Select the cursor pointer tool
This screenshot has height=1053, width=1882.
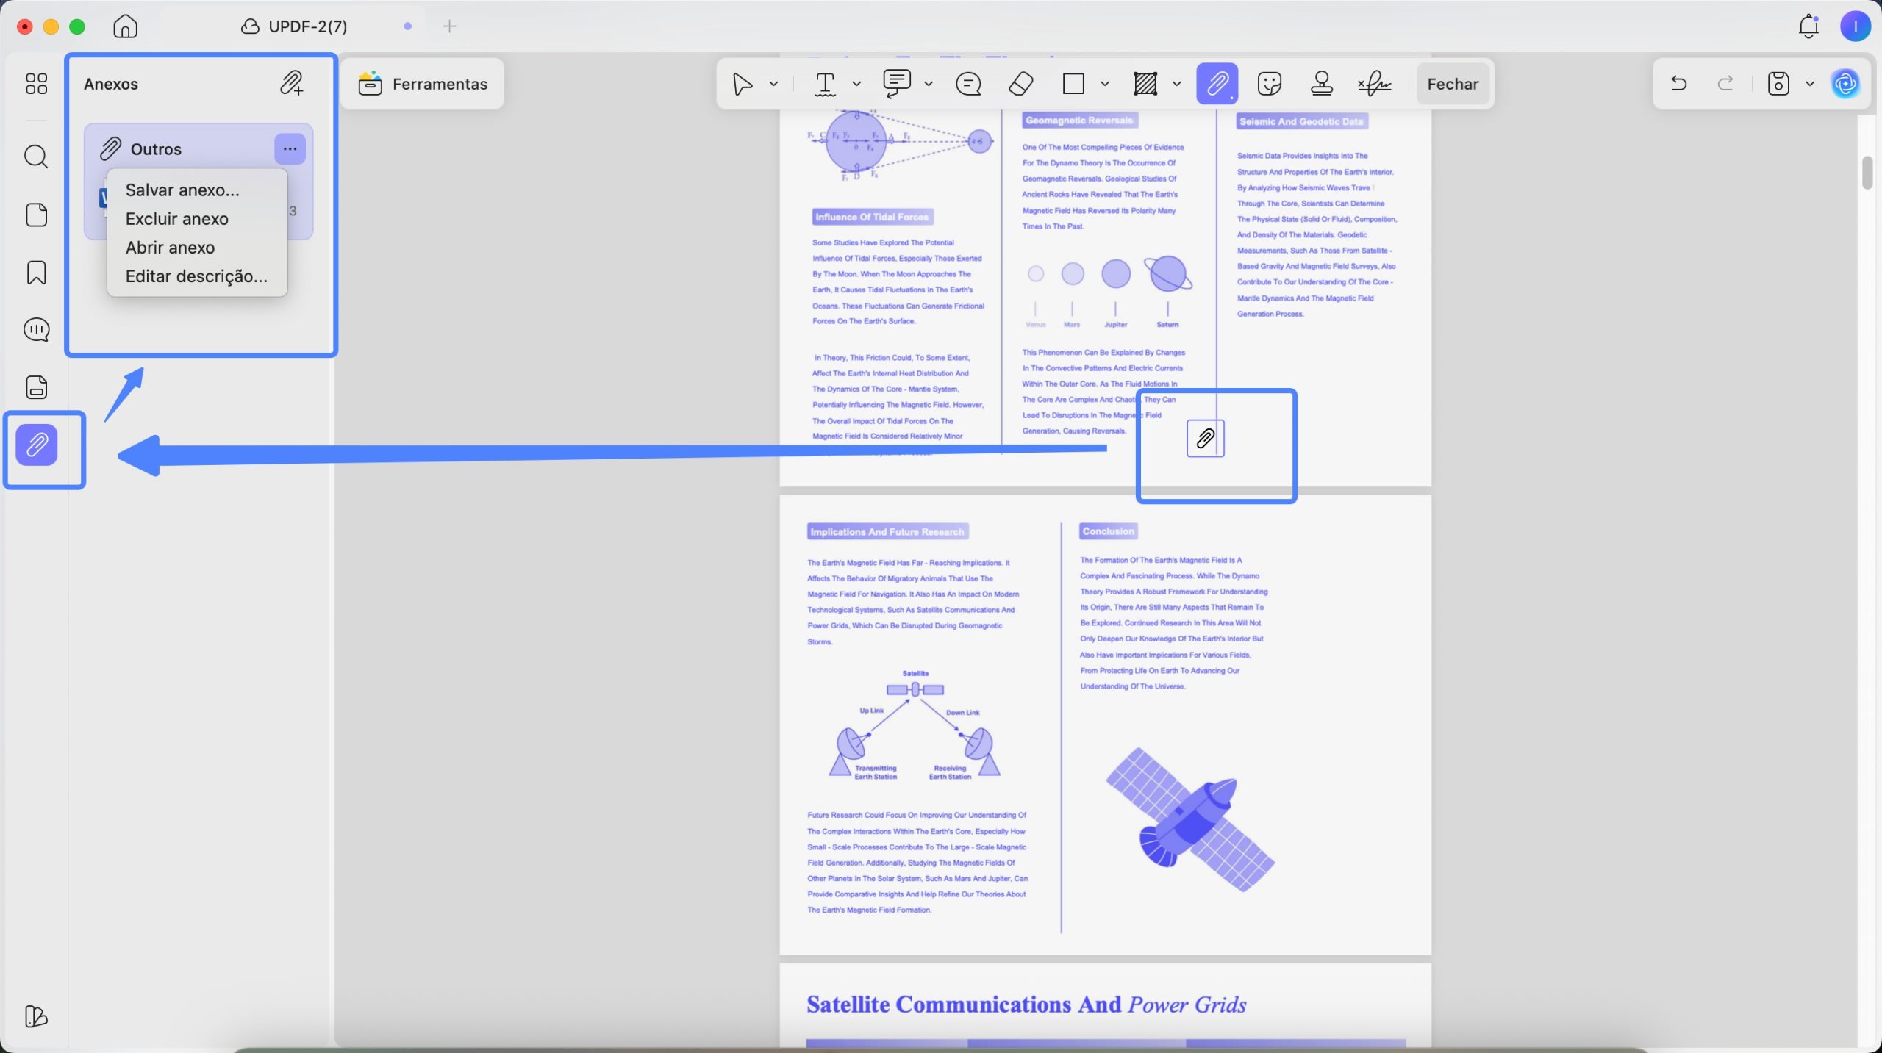743,84
